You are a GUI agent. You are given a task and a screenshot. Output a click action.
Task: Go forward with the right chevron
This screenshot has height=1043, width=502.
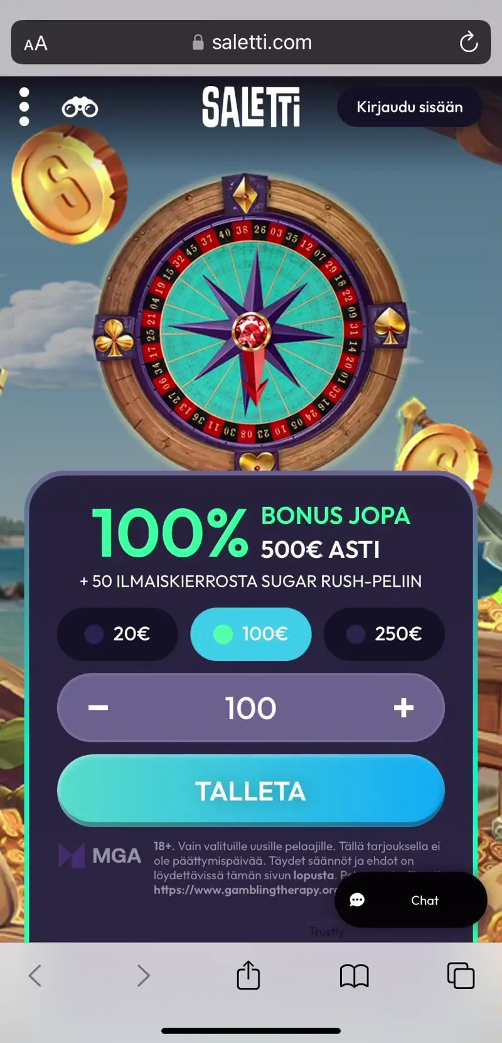(144, 975)
